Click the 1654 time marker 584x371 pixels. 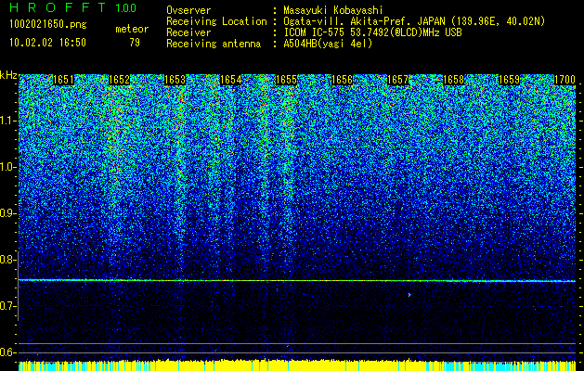click(x=231, y=80)
